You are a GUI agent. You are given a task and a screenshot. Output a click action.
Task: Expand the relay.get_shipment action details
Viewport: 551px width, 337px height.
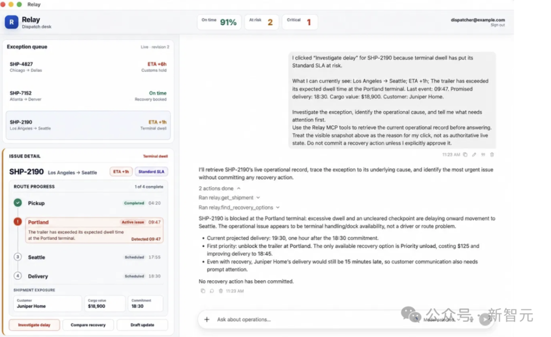[229, 198]
